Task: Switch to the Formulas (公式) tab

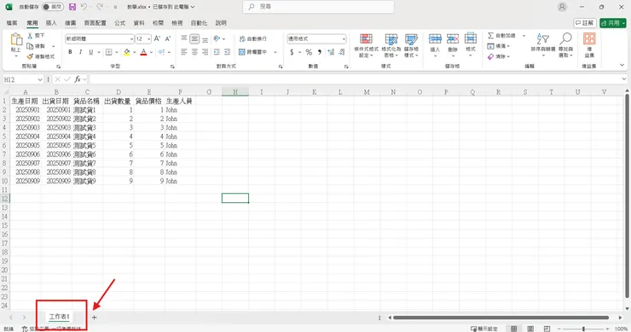Action: [x=120, y=23]
